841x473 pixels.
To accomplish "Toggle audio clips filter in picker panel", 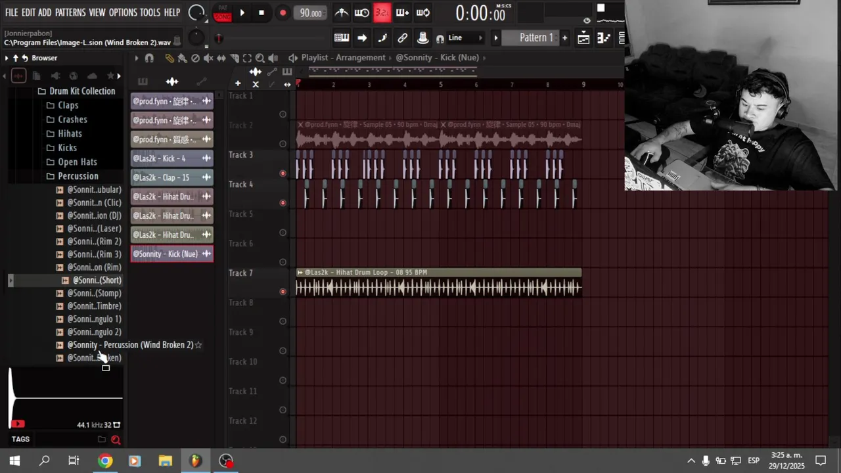I will point(172,81).
